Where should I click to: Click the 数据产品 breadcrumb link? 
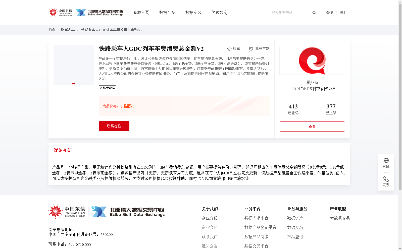tap(68, 30)
